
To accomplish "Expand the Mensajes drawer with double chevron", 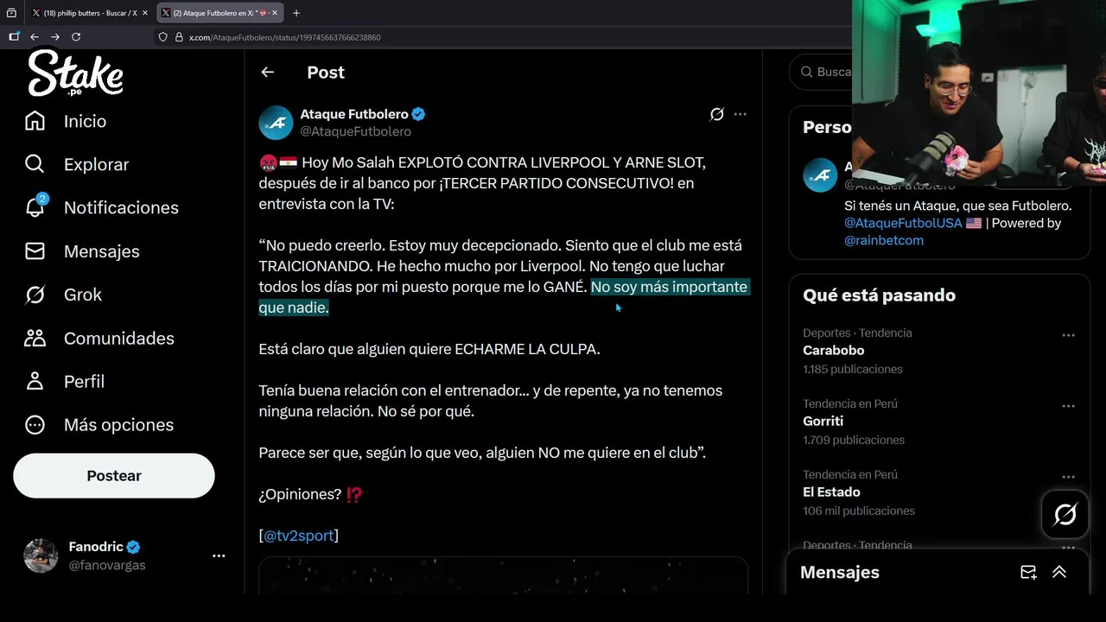I will tap(1059, 572).
